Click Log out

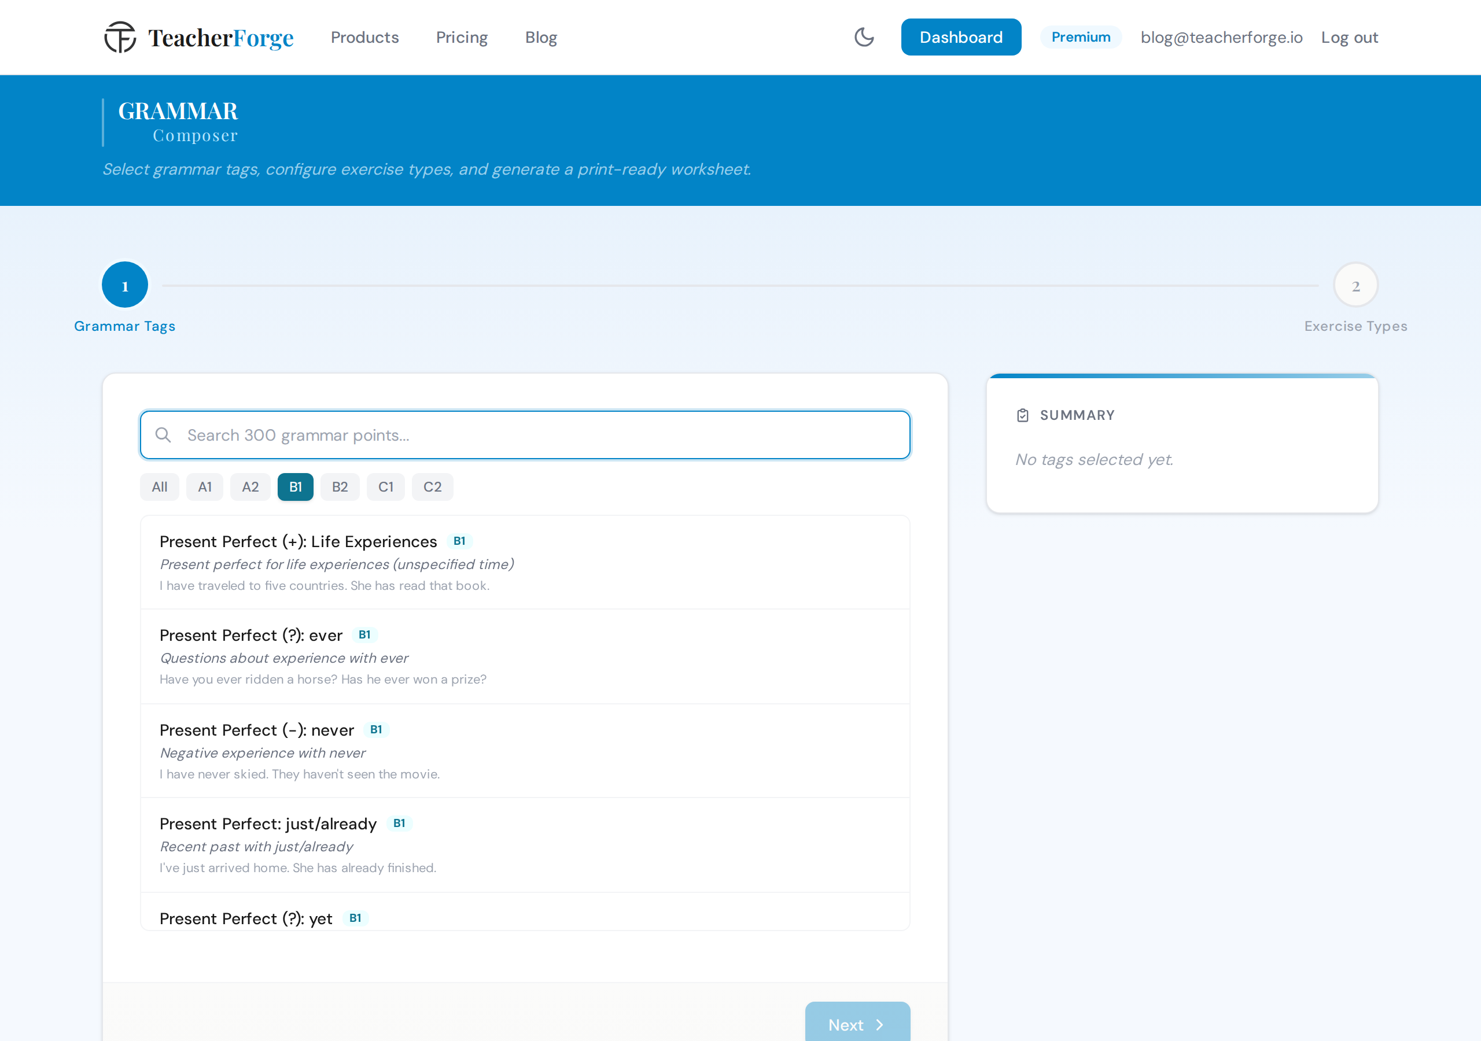coord(1349,38)
